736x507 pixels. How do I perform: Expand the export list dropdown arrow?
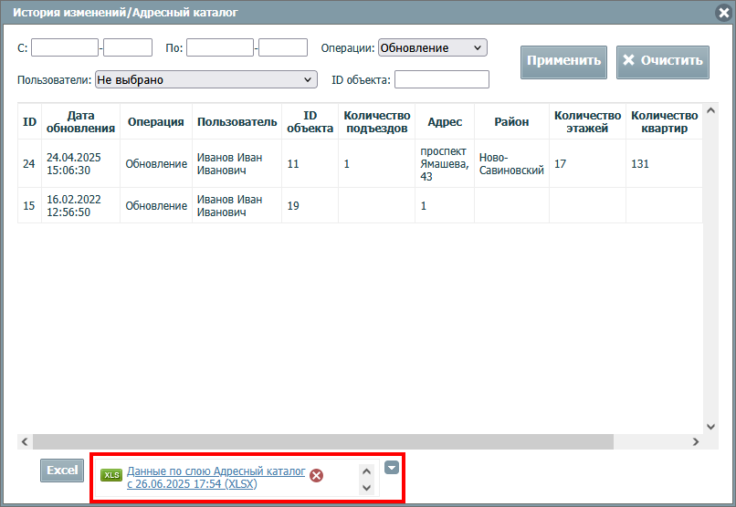click(392, 468)
